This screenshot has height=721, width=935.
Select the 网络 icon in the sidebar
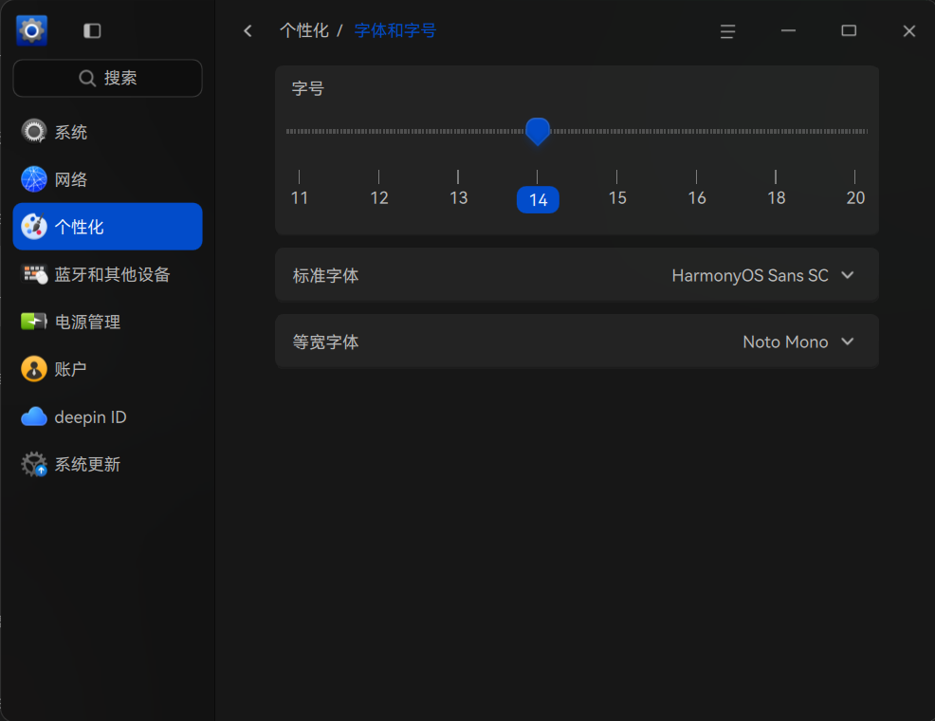[x=33, y=178]
